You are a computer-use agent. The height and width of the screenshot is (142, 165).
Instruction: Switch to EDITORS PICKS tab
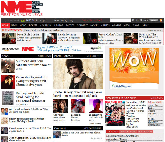[x=128, y=131]
